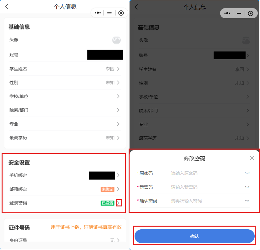Screen dimensions: 260x250
Task: Minimize mini program in left panel capsule
Action: 109,13
